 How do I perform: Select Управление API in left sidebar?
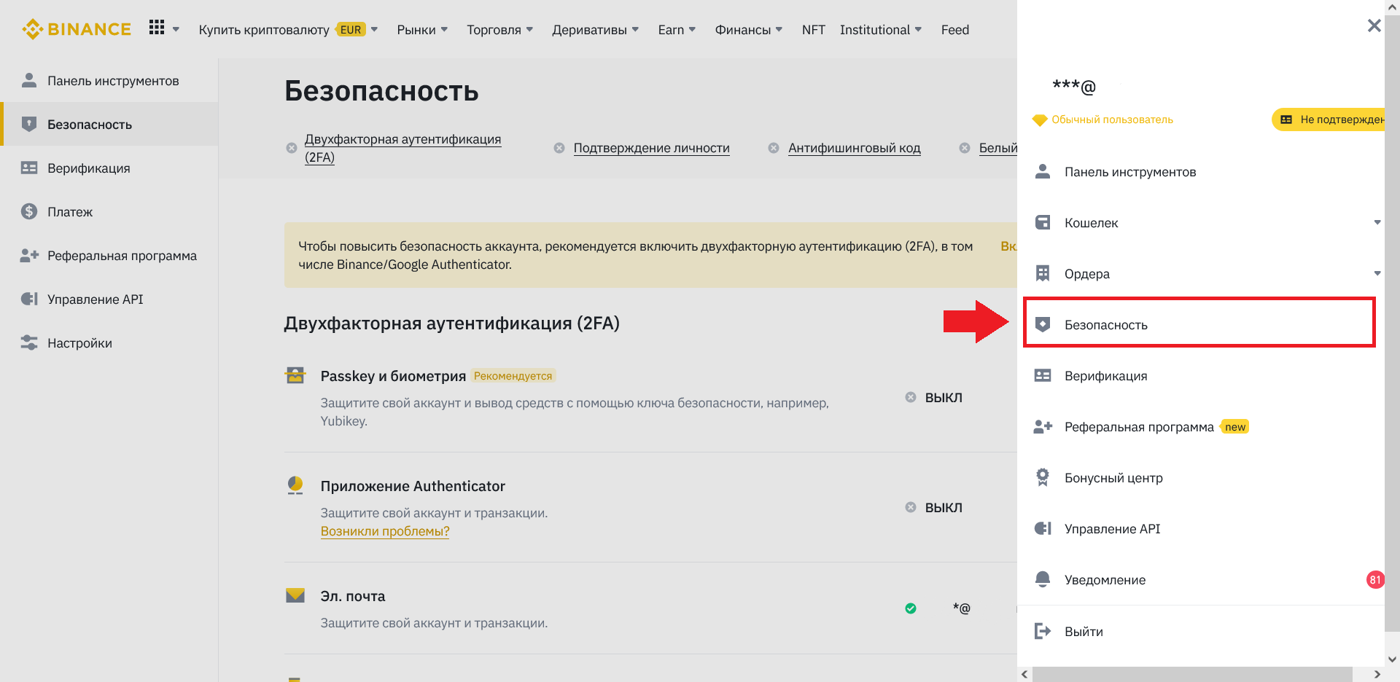click(109, 299)
